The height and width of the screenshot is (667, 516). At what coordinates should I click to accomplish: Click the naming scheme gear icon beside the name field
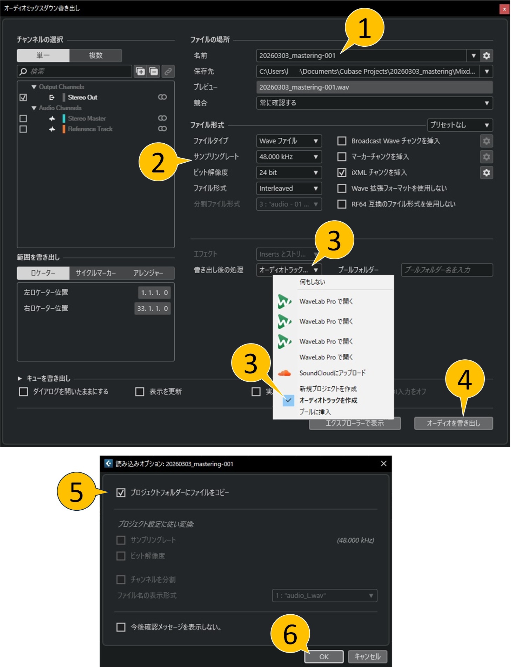486,55
